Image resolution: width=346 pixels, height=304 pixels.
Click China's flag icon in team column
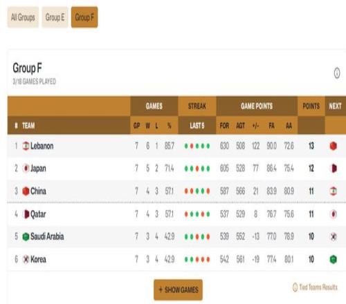(26, 191)
